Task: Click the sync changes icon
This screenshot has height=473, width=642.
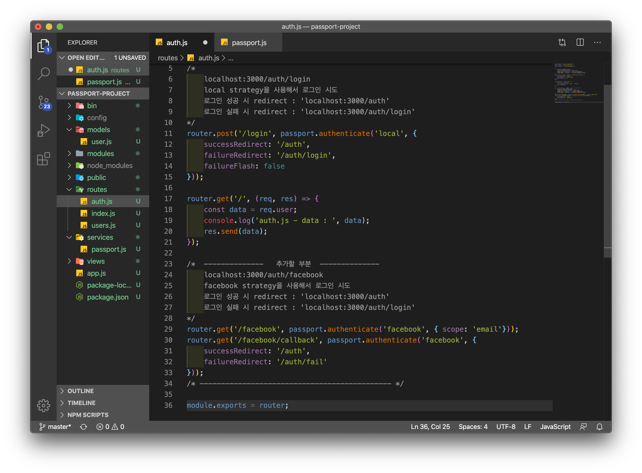Action: tap(83, 427)
